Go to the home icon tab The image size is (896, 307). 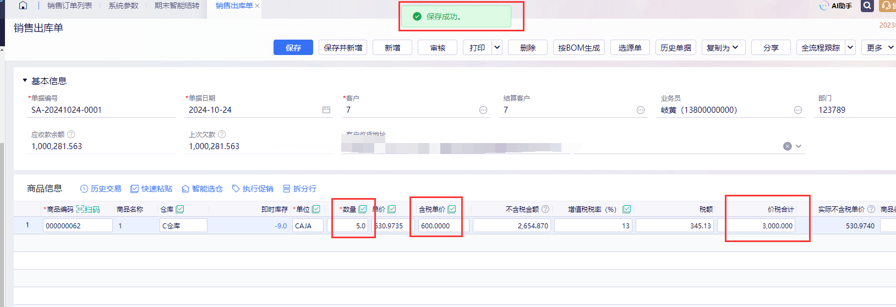(x=23, y=6)
